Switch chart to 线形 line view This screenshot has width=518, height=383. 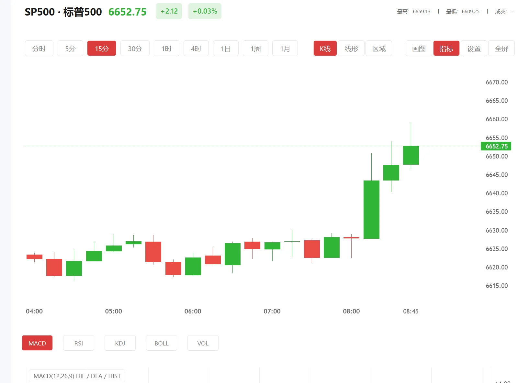(x=351, y=48)
